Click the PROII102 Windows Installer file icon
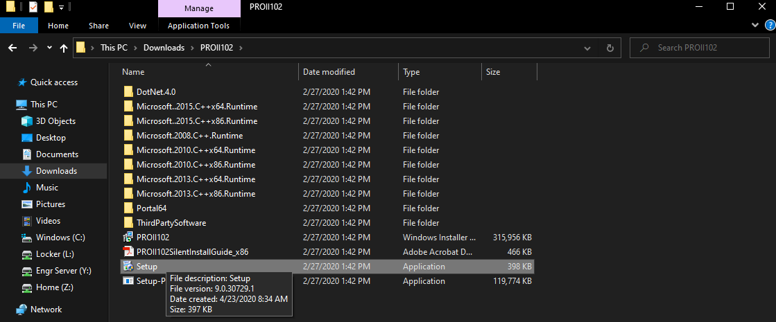 point(128,238)
